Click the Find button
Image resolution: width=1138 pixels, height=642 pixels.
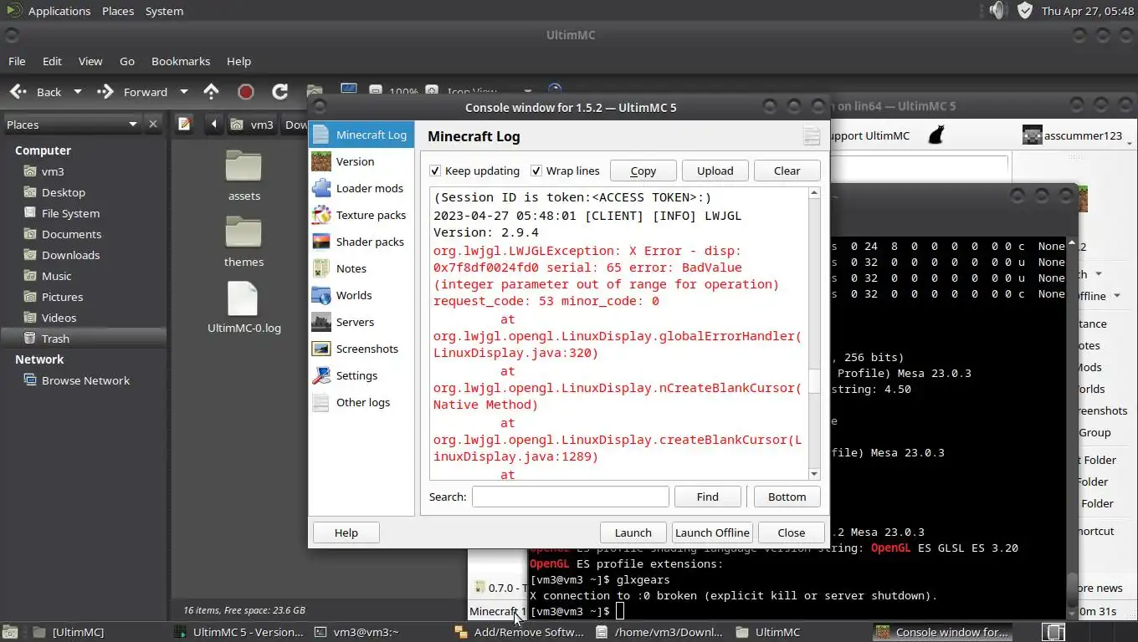[707, 497]
